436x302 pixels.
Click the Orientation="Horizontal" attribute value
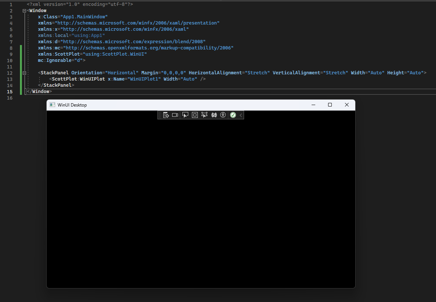point(122,72)
